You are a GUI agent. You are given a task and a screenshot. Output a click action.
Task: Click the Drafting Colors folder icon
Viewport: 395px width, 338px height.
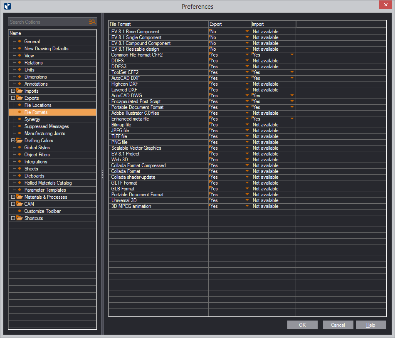(x=20, y=140)
